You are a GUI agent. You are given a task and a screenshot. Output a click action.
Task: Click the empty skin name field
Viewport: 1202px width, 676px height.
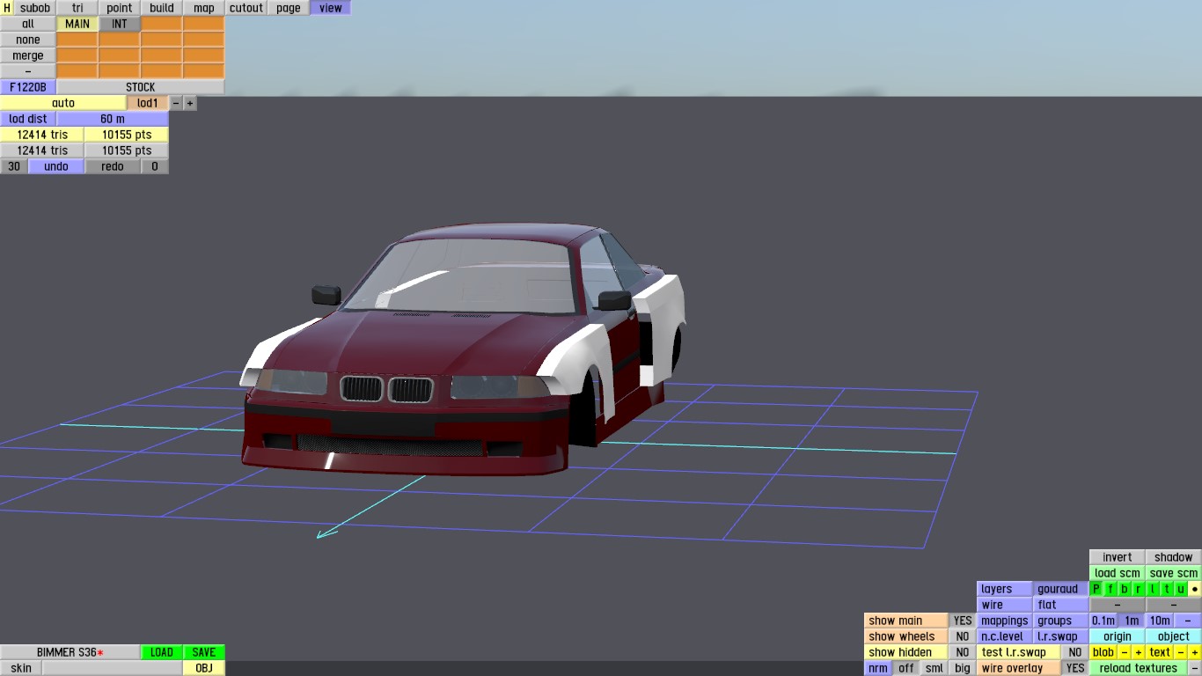(113, 668)
